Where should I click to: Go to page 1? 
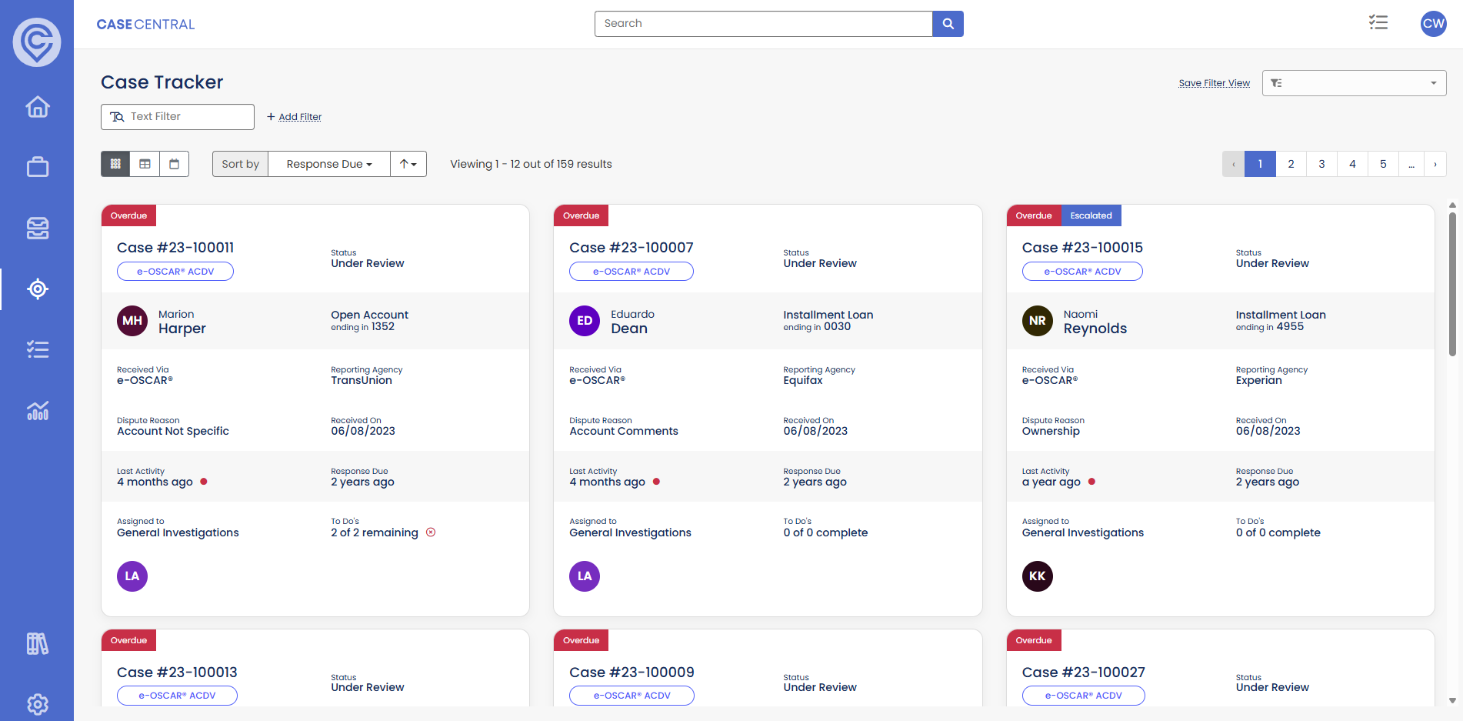click(1260, 164)
